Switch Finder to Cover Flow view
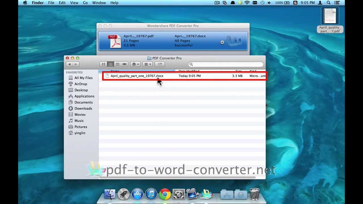The width and height of the screenshot is (363, 204). coord(124,64)
